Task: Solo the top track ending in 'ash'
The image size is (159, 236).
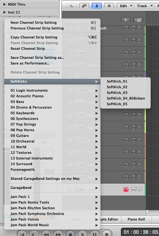Action: [x=139, y=28]
